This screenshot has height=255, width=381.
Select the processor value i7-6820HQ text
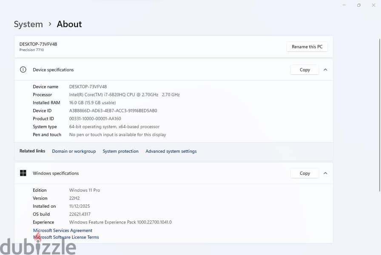[x=125, y=95]
